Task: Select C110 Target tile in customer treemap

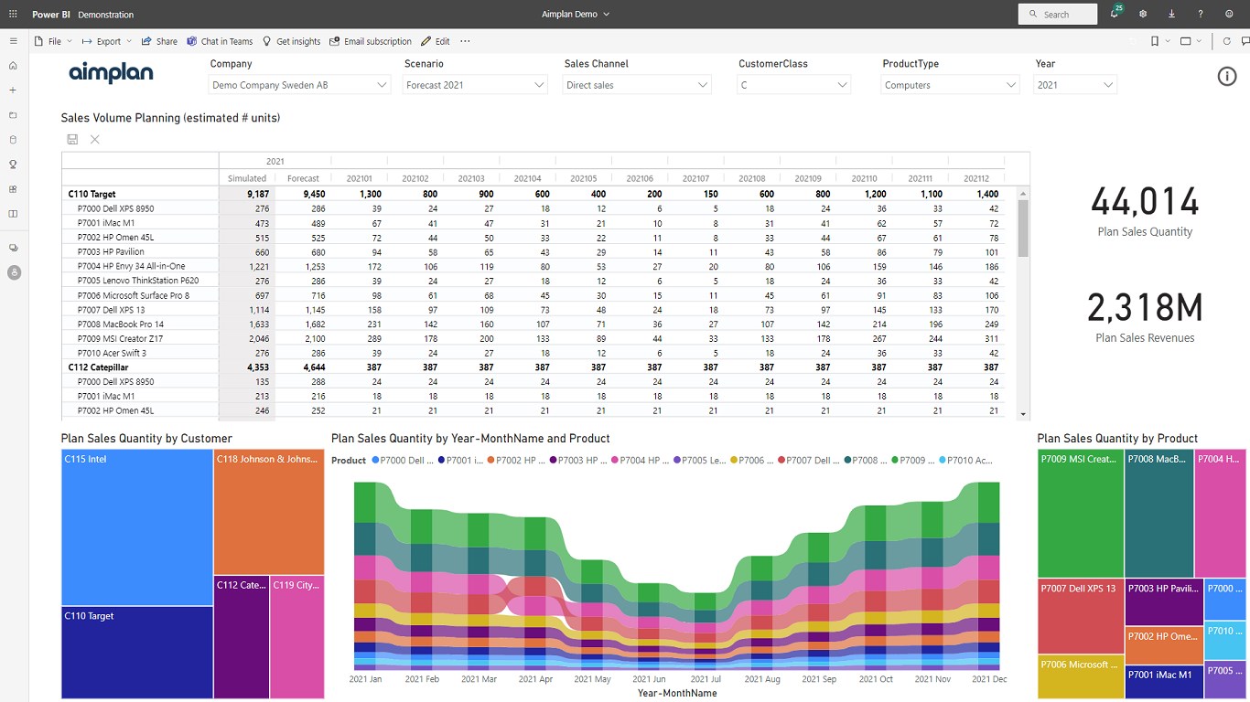Action: [x=137, y=653]
